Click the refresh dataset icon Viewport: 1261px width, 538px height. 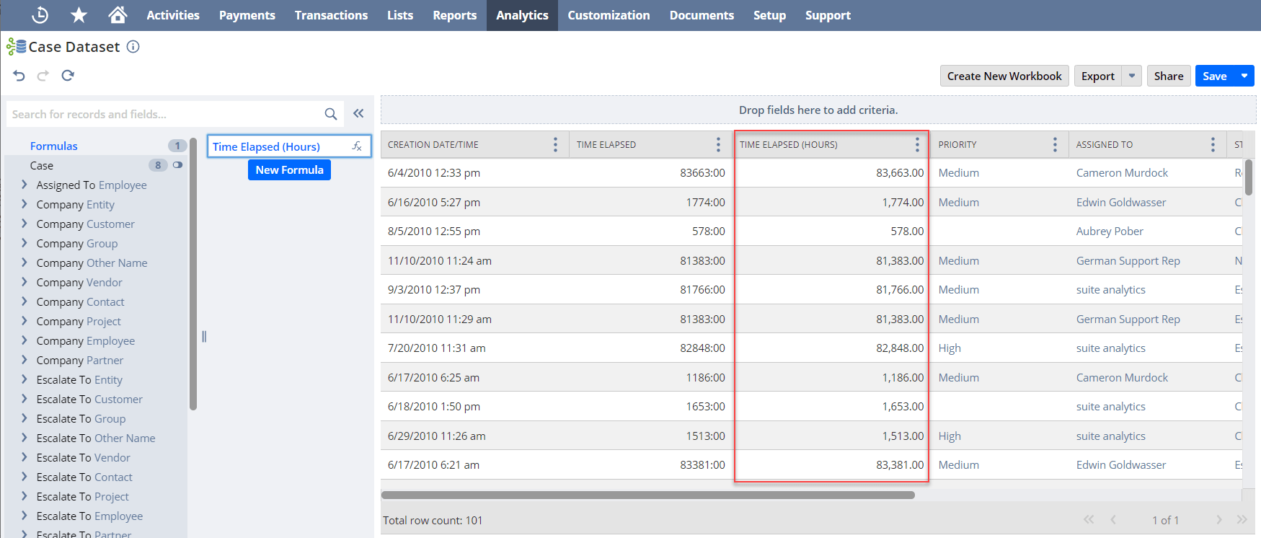click(x=68, y=76)
